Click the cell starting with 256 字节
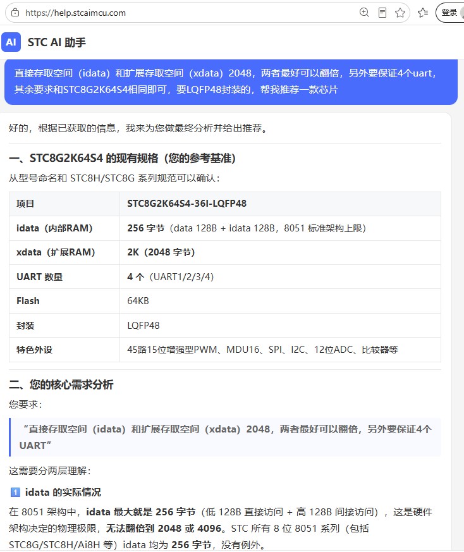This screenshot has height=552, width=464. [x=280, y=228]
